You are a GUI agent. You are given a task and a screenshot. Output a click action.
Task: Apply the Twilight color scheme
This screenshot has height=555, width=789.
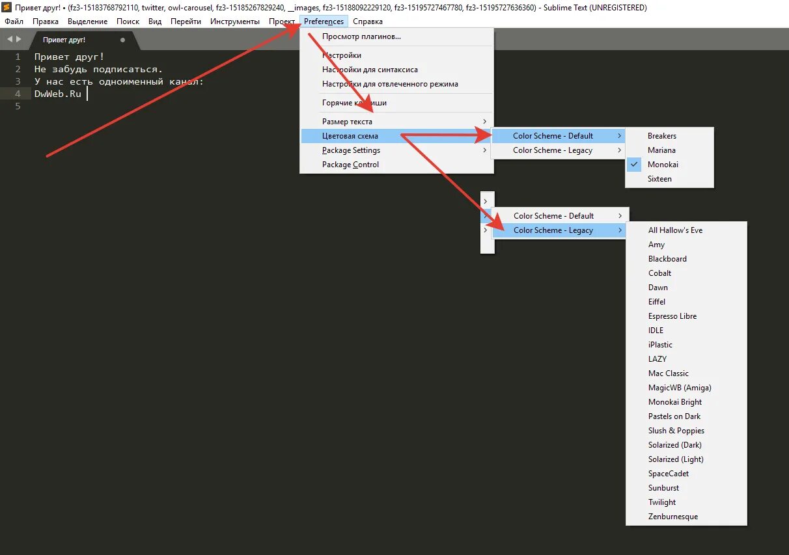click(686, 502)
